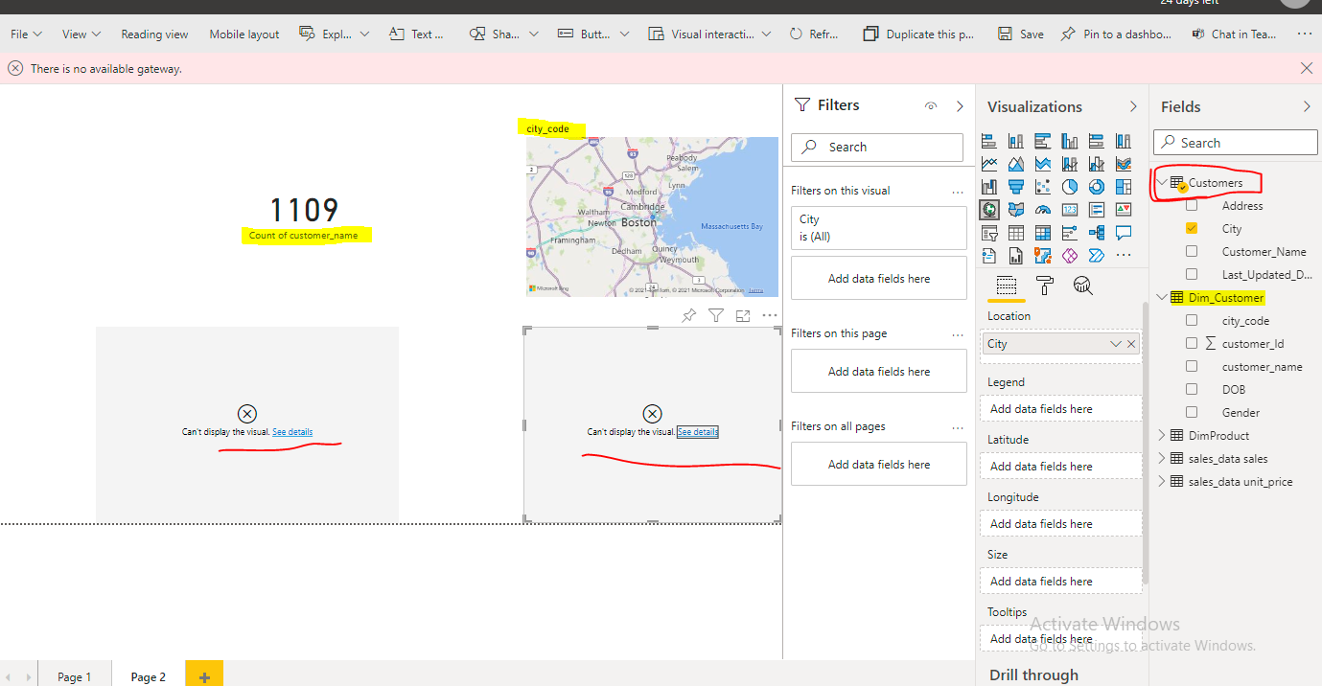The height and width of the screenshot is (686, 1322).
Task: Click Pin to a dashboard
Action: coord(1117,34)
